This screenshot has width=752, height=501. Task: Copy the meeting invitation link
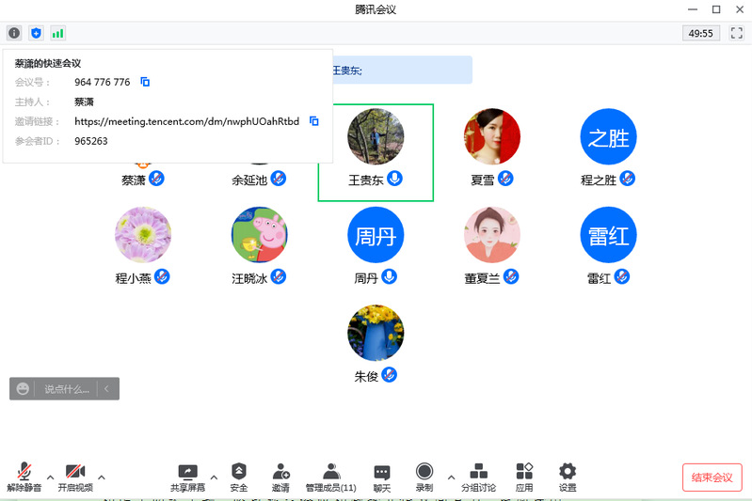[314, 121]
